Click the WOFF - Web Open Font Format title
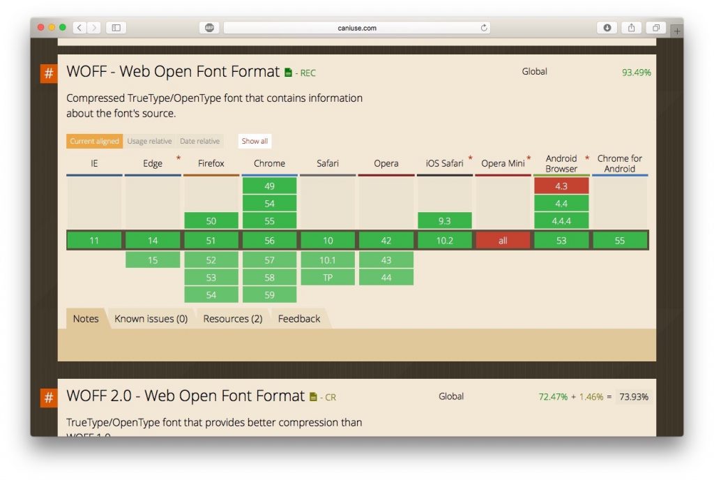714x480 pixels. click(173, 71)
